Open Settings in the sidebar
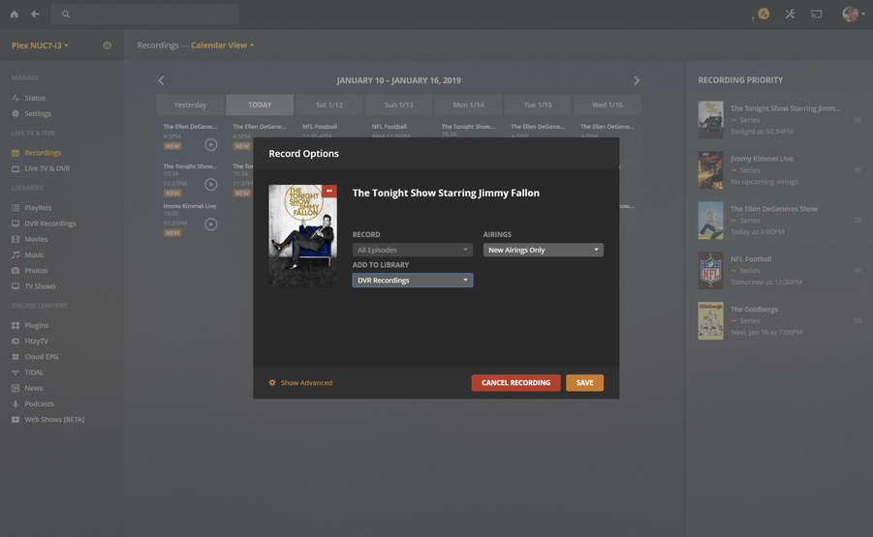The image size is (873, 537). [37, 113]
